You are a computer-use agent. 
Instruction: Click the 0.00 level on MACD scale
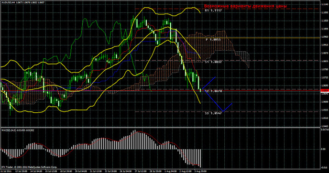tap(323, 149)
